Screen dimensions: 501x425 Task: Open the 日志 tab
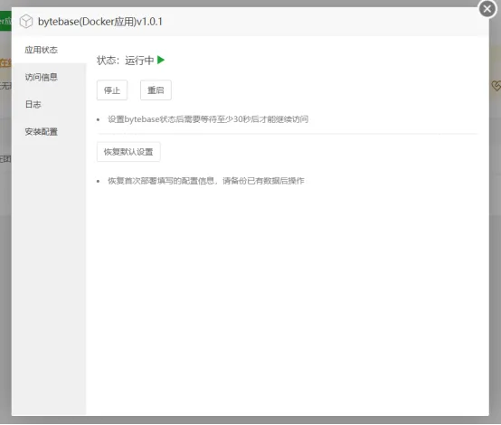pos(49,105)
